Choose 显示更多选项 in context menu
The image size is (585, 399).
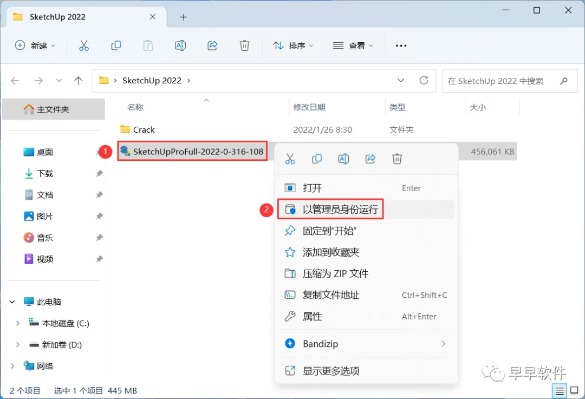[366, 371]
